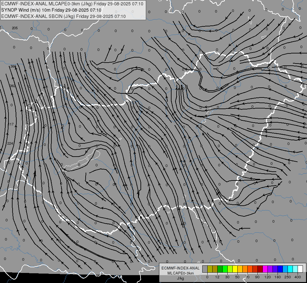Click the legend tick label 30

[x=227, y=277]
